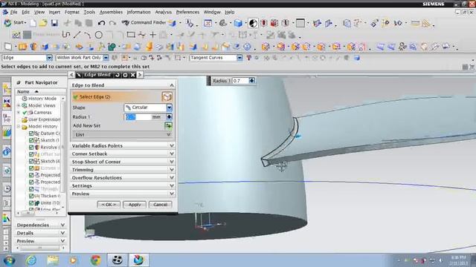This screenshot has width=476, height=267.
Task: Click the New file icon
Action: [x=33, y=23]
